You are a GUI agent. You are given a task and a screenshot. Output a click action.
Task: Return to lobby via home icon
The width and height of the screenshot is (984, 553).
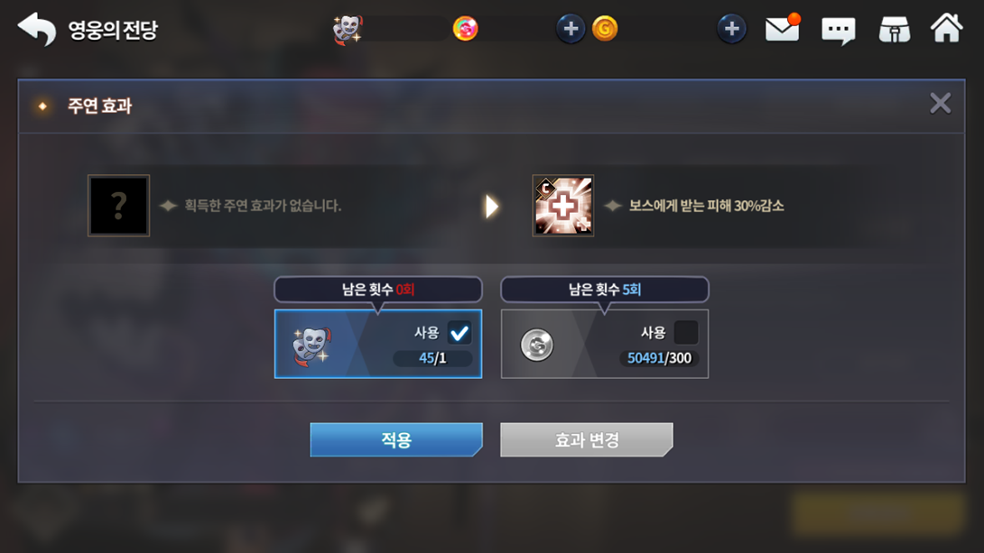pyautogui.click(x=946, y=28)
